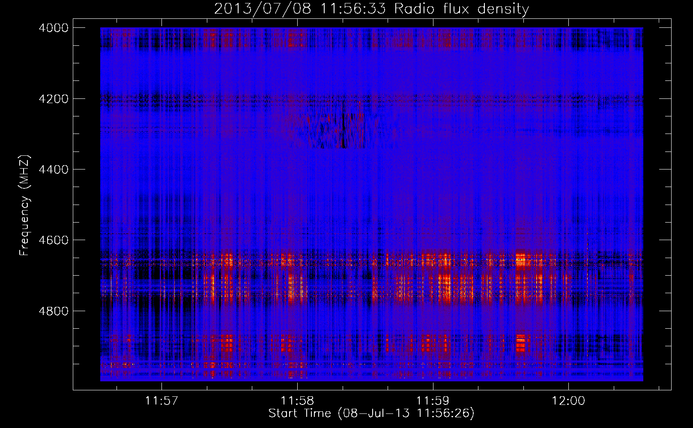Click the 11:59 time axis label
The height and width of the screenshot is (428, 693).
433,401
